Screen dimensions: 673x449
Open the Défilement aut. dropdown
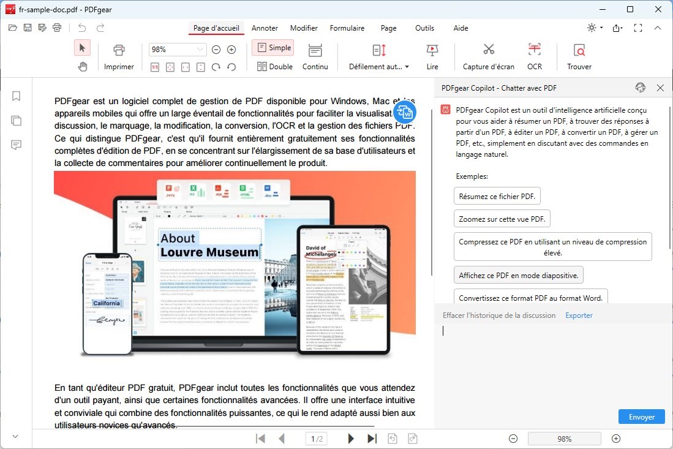click(378, 67)
